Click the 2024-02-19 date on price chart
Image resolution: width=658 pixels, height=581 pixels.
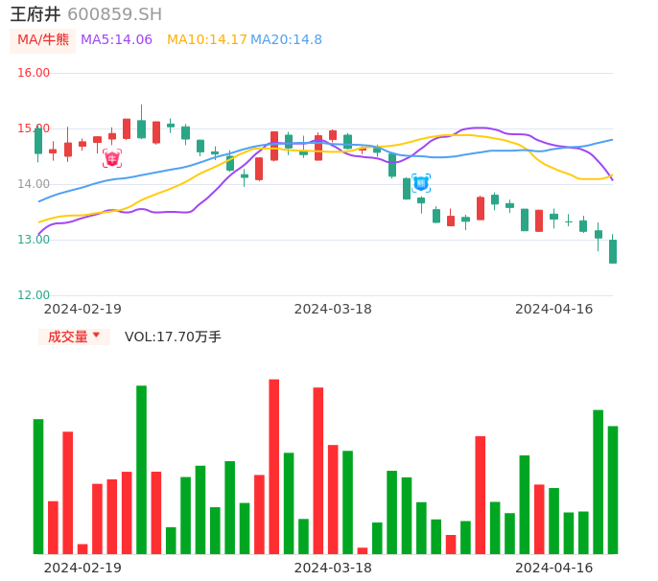pos(82,309)
